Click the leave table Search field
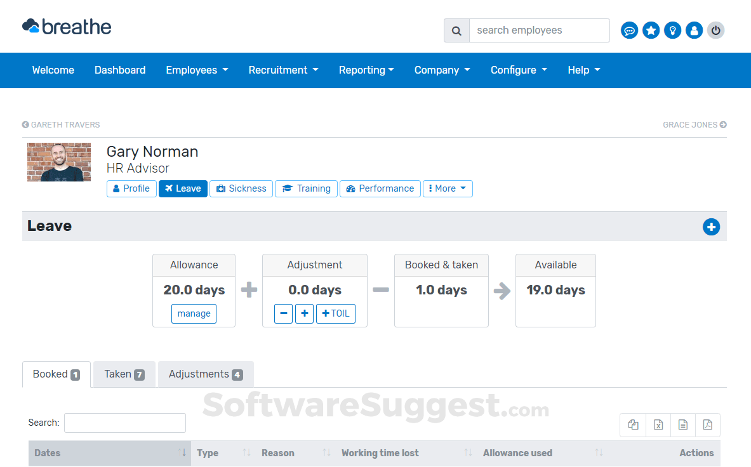This screenshot has height=467, width=751. [x=125, y=423]
